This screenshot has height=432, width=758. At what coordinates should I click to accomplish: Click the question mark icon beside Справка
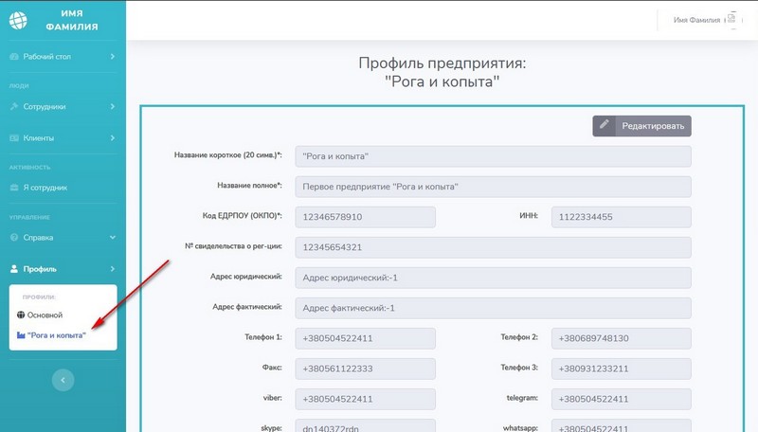(x=14, y=237)
